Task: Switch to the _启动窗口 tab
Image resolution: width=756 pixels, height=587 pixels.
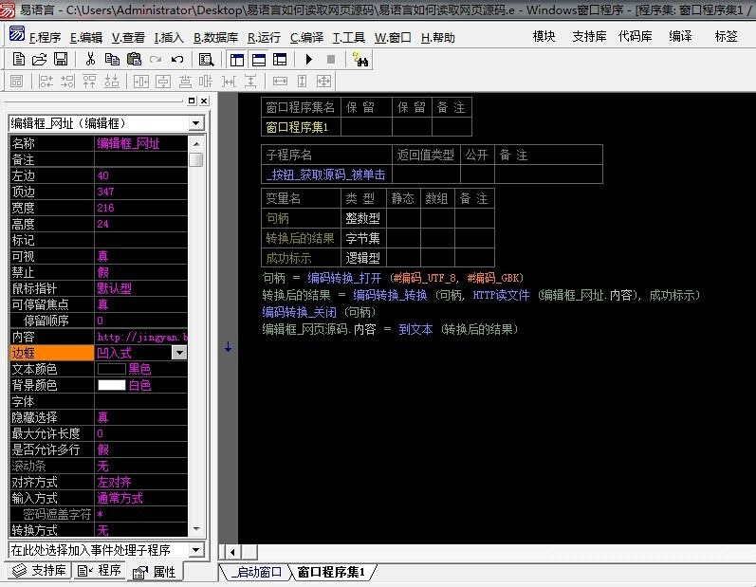Action: 256,572
